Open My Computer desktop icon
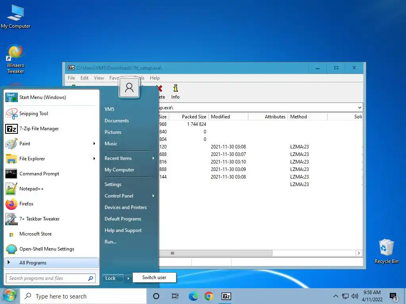Image resolution: width=406 pixels, height=304 pixels. [15, 17]
